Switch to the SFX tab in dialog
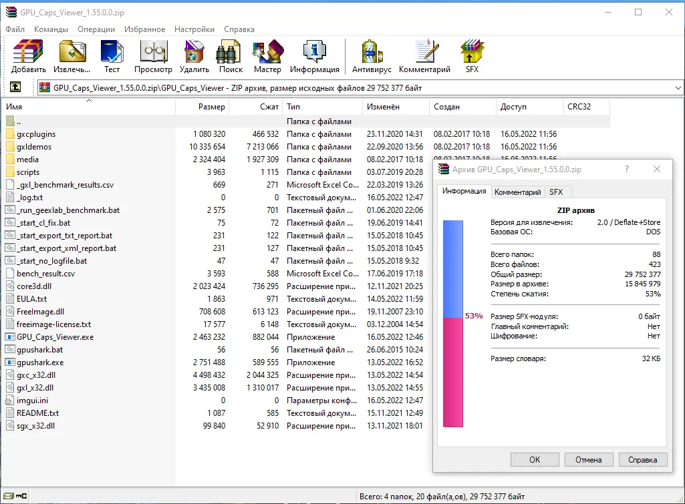Image resolution: width=685 pixels, height=504 pixels. 556,192
